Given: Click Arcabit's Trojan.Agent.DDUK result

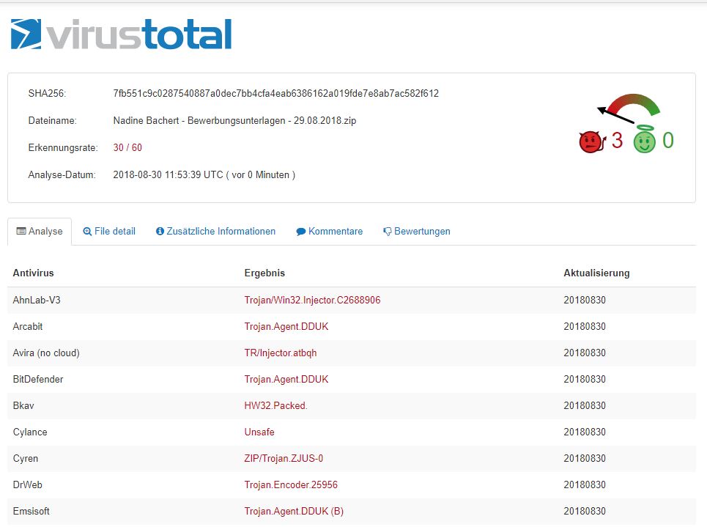Looking at the screenshot, I should click(286, 326).
